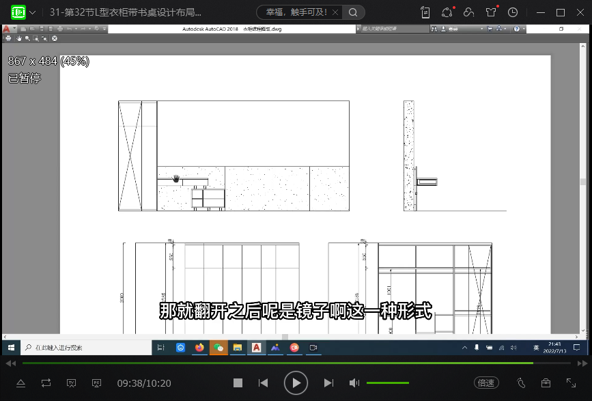Click the phone icon in title bar
Image resolution: width=592 pixels, height=401 pixels.
[x=425, y=12]
